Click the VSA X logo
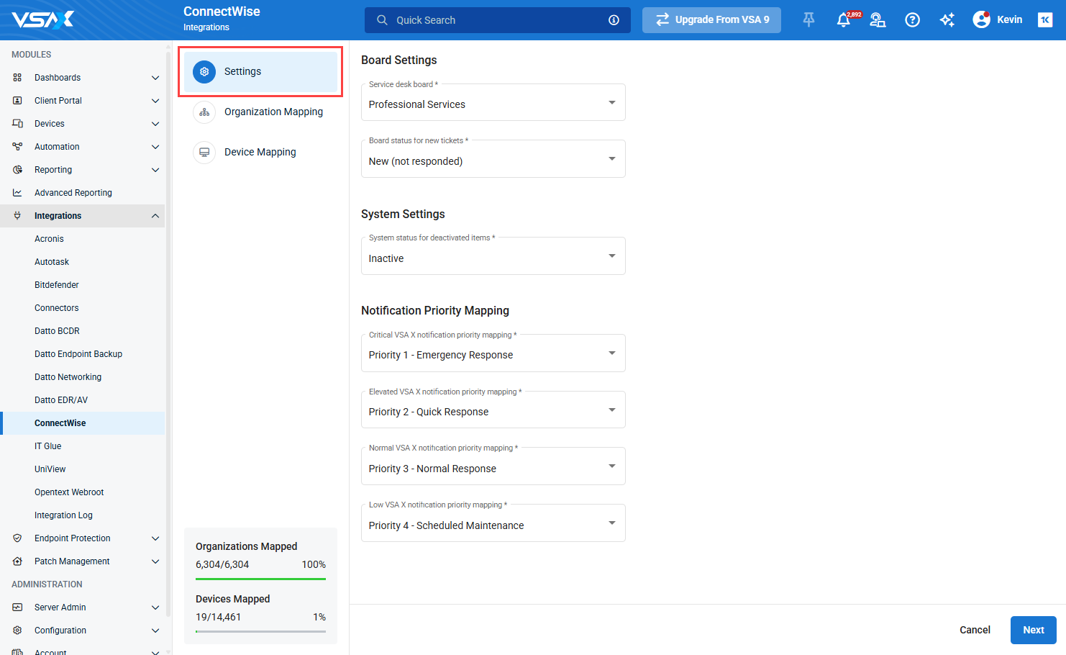 pyautogui.click(x=43, y=19)
